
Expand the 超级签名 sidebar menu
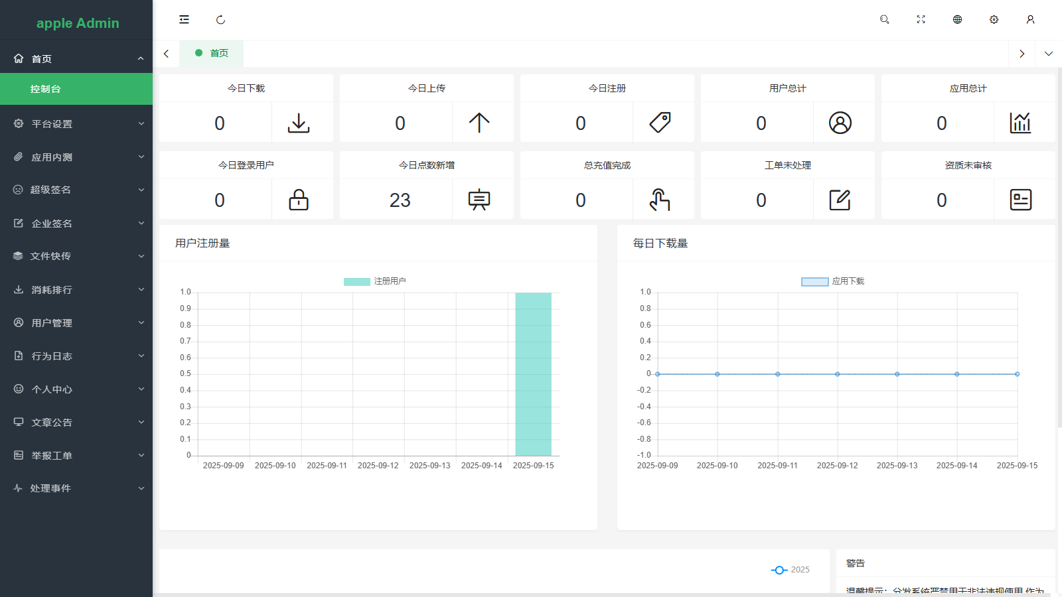[x=76, y=190]
